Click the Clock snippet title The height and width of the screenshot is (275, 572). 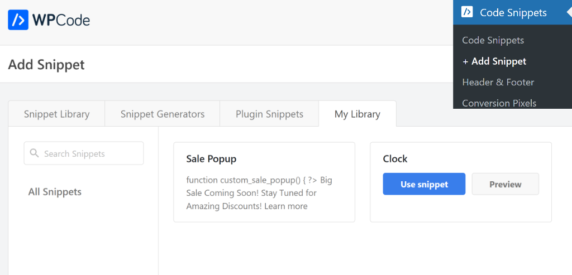(x=395, y=159)
